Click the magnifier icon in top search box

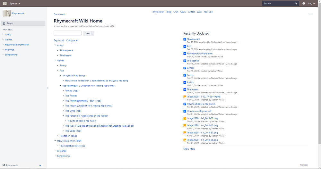[296, 4]
